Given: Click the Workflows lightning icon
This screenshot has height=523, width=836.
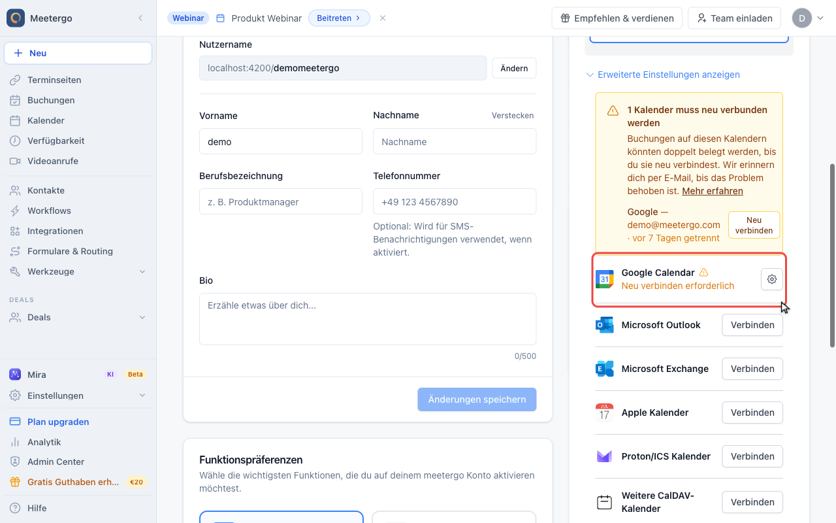Looking at the screenshot, I should tap(15, 211).
